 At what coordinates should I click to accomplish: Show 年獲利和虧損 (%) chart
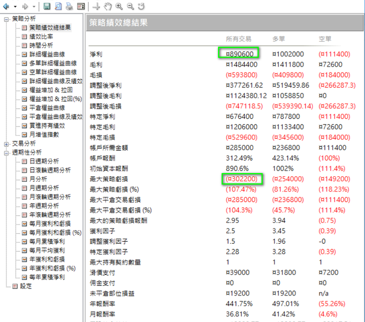coord(52,268)
